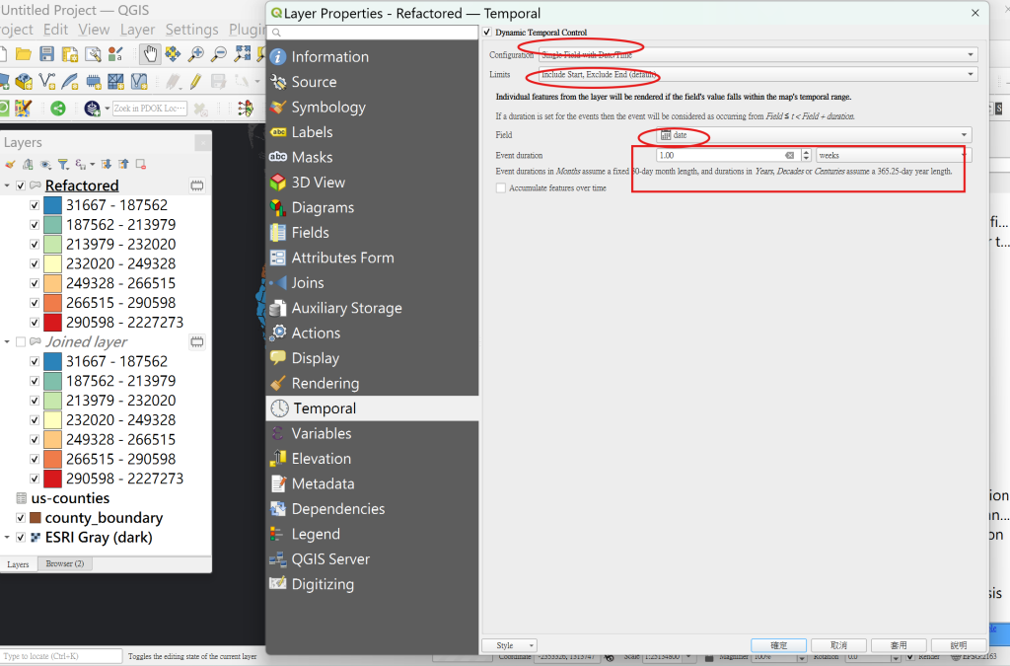Click Expand All icon in Layers panel
This screenshot has width=1010, height=666.
click(107, 164)
